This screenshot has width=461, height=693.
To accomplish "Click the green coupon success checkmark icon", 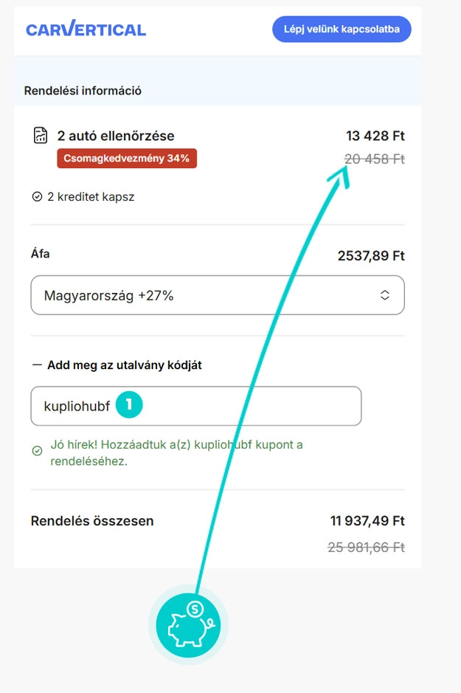I will [37, 451].
